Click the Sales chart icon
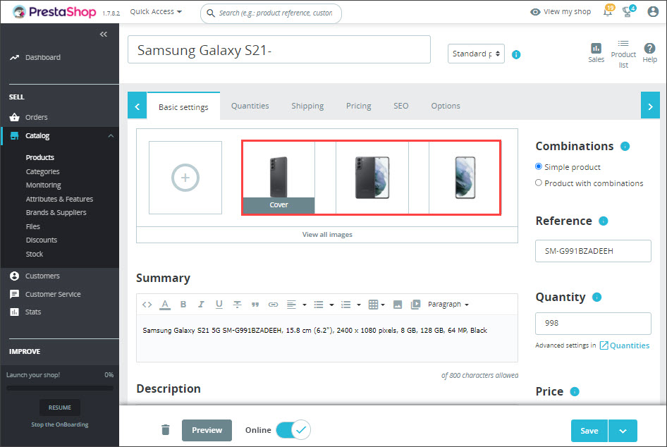The width and height of the screenshot is (667, 447). 596,48
